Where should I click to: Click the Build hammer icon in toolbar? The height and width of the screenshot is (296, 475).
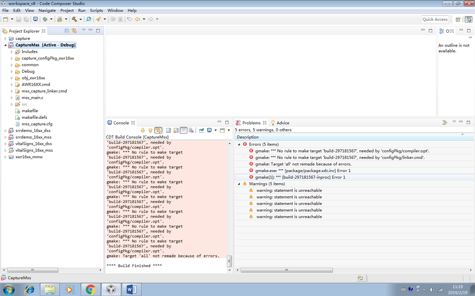74,19
